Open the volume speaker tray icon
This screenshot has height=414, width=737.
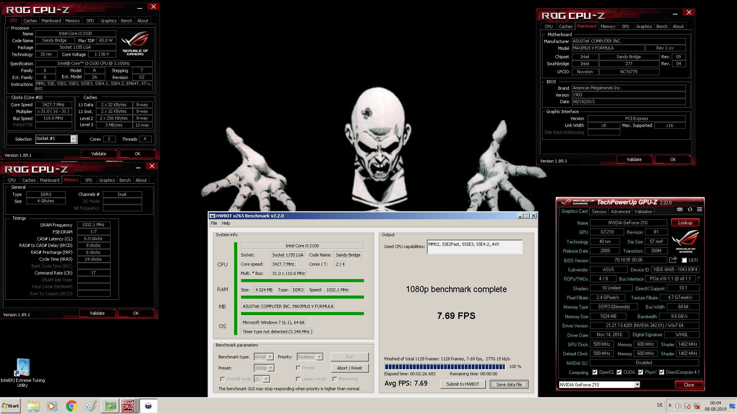[678, 406]
